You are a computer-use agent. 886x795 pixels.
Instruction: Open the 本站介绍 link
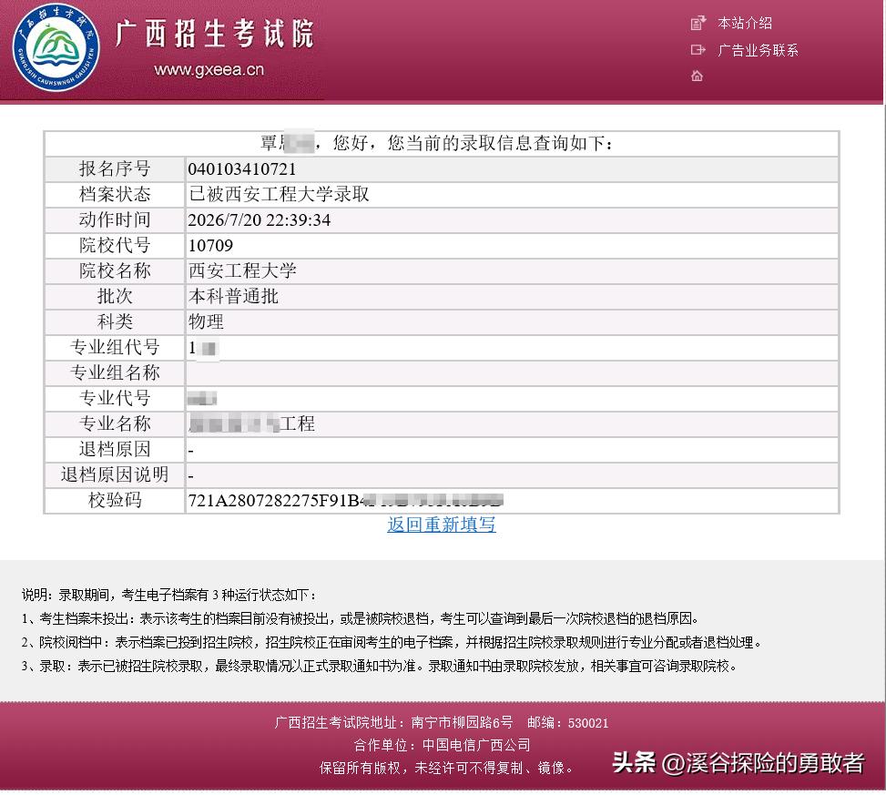coord(745,23)
